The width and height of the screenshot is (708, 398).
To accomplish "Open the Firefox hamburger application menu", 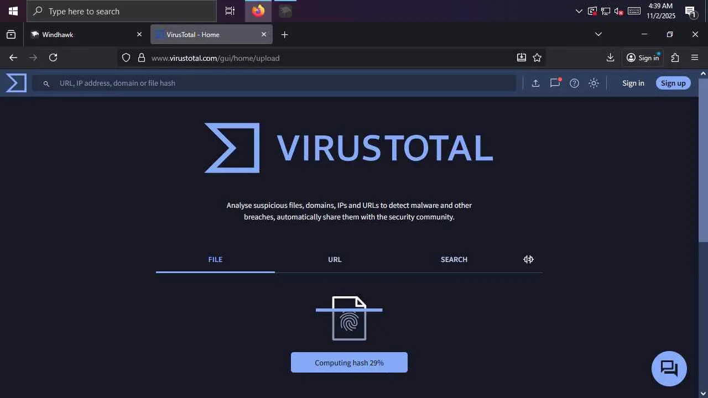I will click(x=695, y=57).
